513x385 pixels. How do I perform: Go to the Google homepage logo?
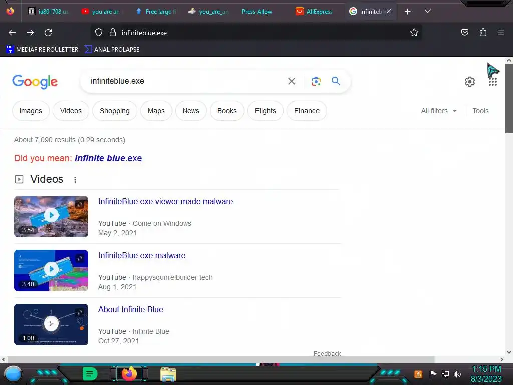(35, 82)
